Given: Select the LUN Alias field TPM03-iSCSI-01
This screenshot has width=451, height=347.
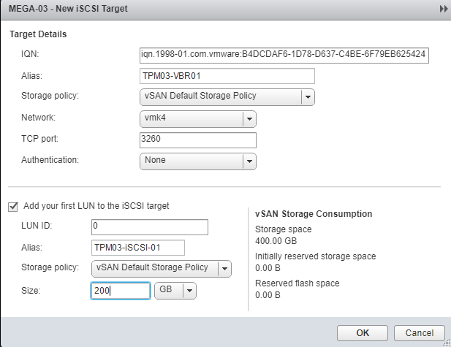Looking at the screenshot, I should click(x=138, y=248).
